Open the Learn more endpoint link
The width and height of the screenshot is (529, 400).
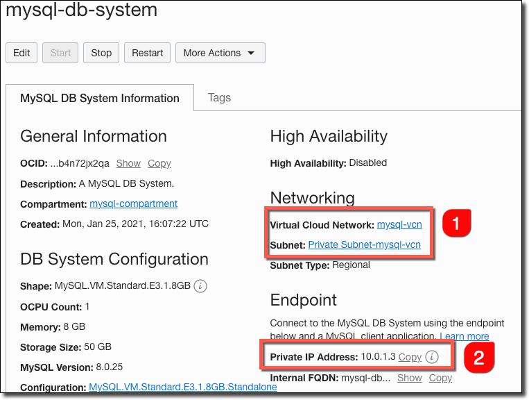click(x=464, y=336)
